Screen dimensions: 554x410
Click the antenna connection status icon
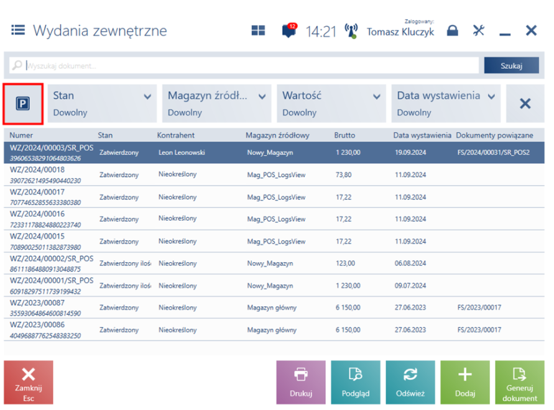[351, 31]
